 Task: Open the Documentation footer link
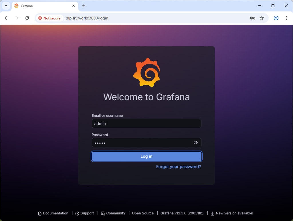pyautogui.click(x=56, y=213)
